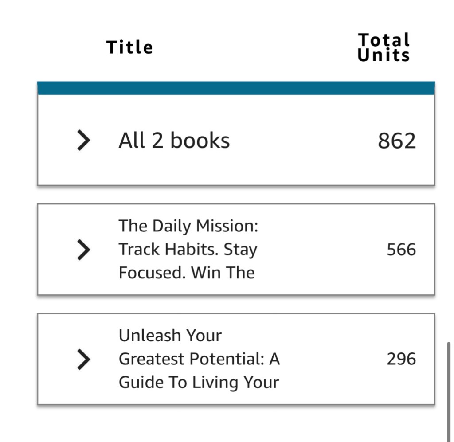The height and width of the screenshot is (442, 454).
Task: Click the "Track Habits. Stay" text line
Action: coord(188,250)
